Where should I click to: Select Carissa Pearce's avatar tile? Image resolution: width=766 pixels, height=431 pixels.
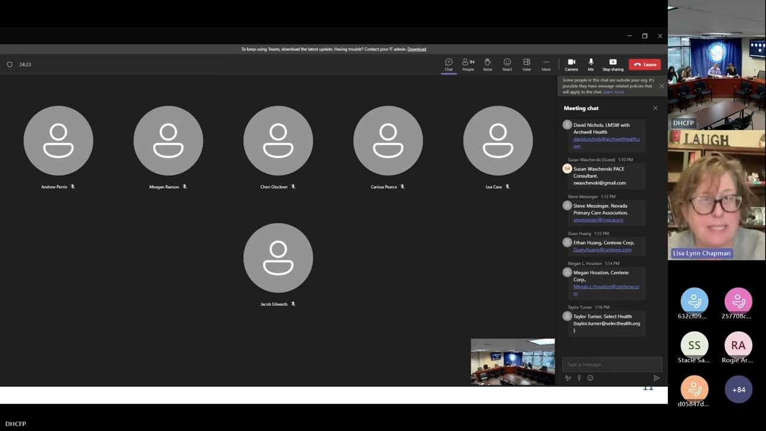click(388, 141)
